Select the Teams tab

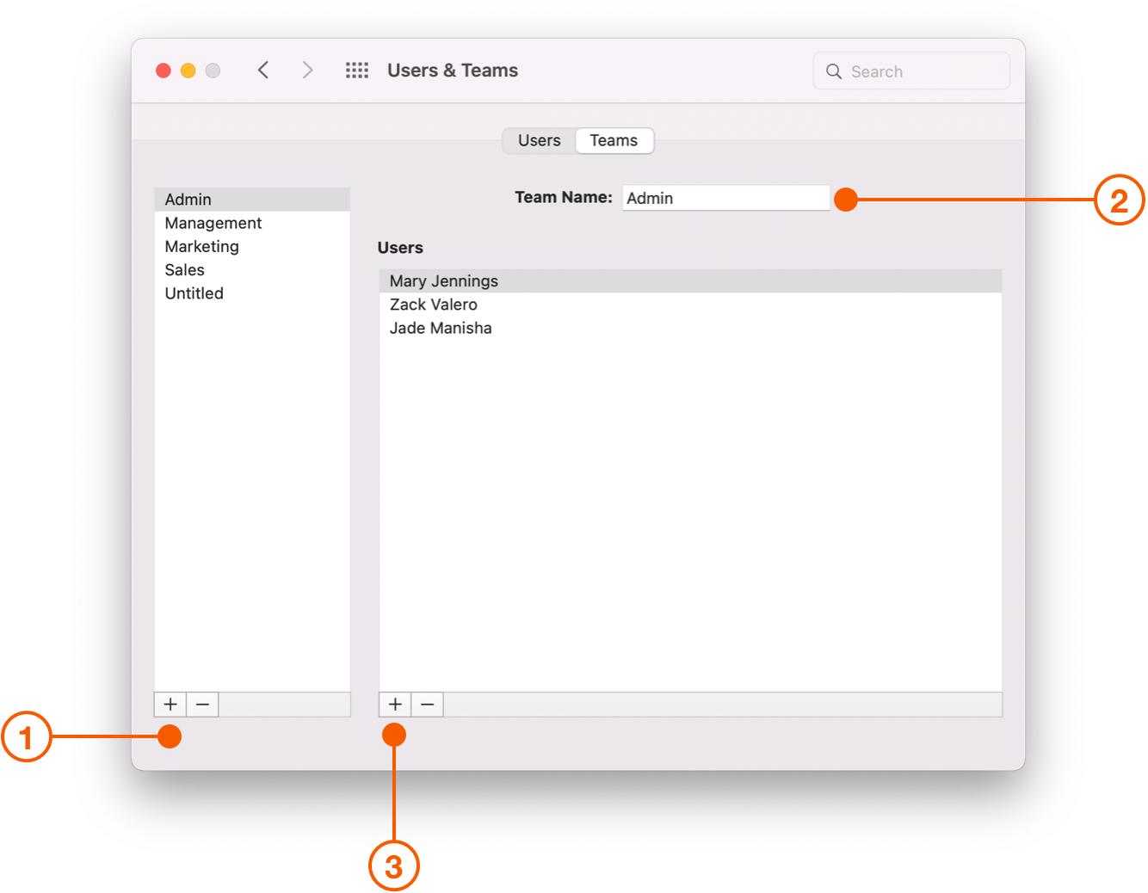(x=614, y=140)
